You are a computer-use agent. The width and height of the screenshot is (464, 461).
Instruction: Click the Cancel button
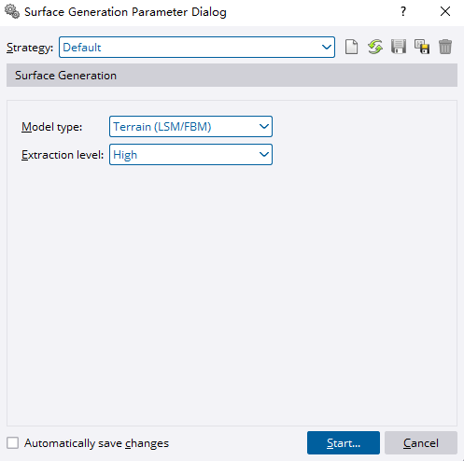tap(421, 442)
